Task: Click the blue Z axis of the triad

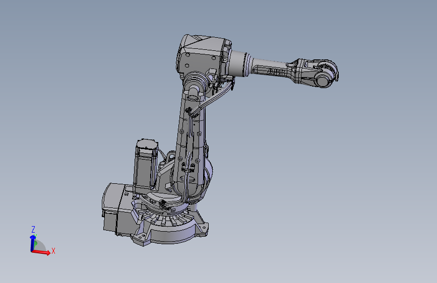Action: (33, 243)
